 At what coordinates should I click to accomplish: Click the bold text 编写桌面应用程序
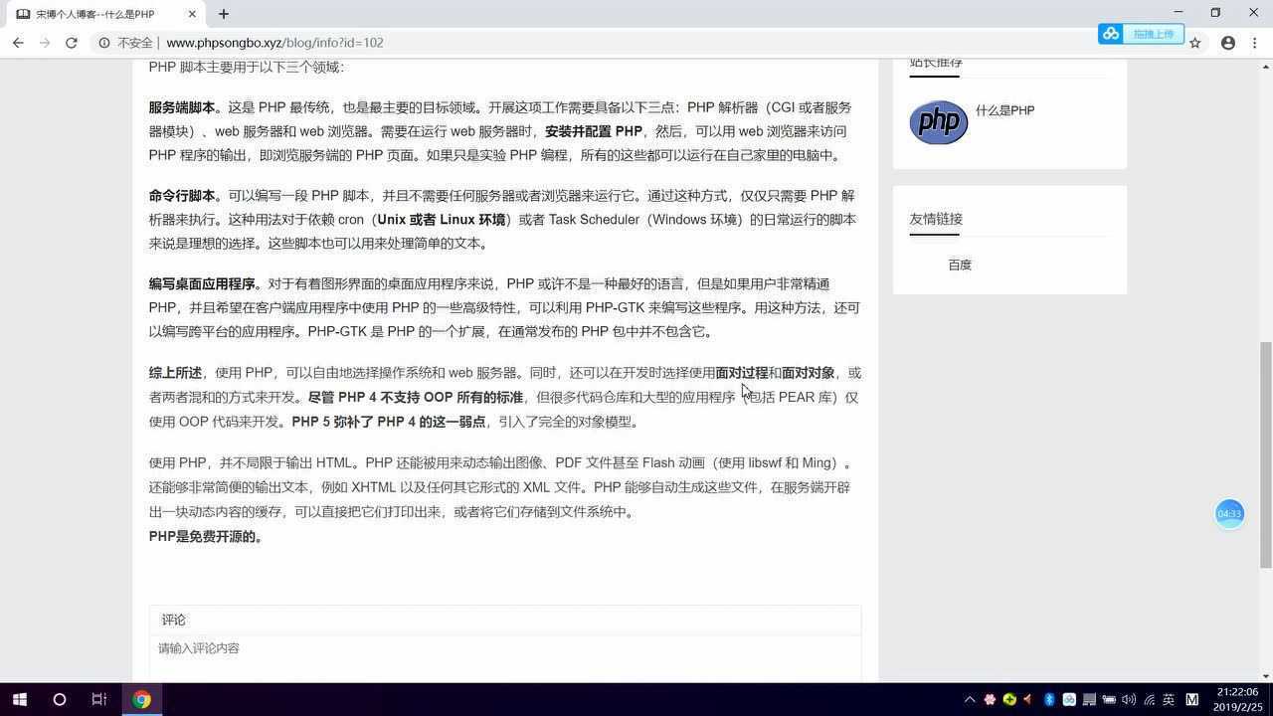pyautogui.click(x=202, y=284)
